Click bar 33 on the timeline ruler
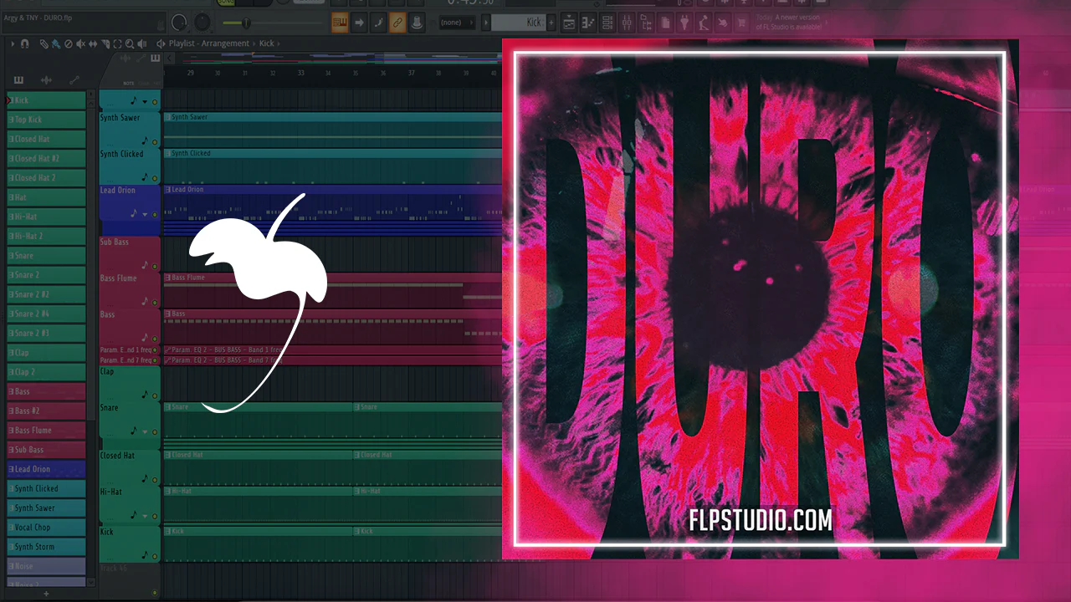 click(x=300, y=74)
